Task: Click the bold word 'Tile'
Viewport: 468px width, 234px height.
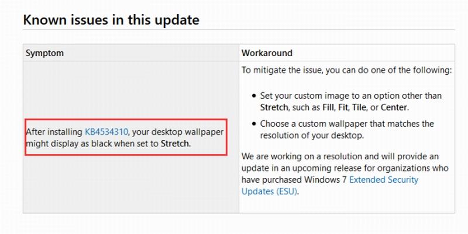Action: pyautogui.click(x=359, y=107)
